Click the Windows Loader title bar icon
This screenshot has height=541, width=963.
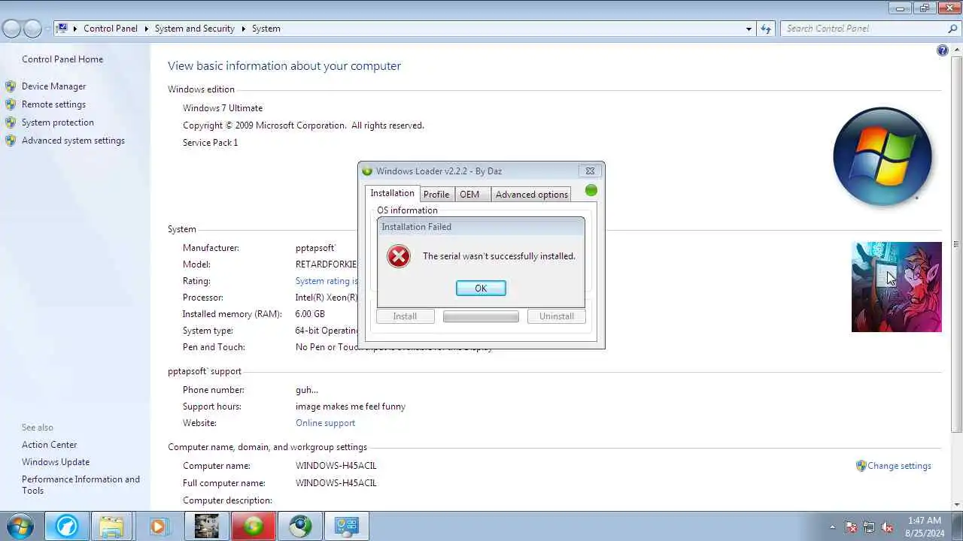pyautogui.click(x=367, y=171)
